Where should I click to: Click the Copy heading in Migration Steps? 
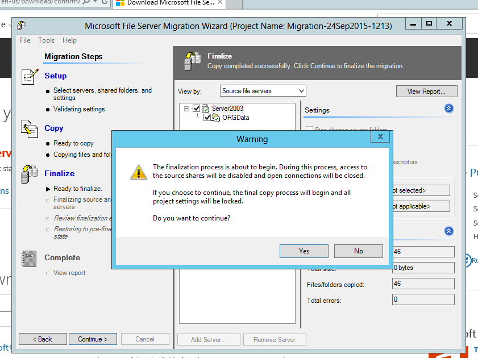click(53, 128)
